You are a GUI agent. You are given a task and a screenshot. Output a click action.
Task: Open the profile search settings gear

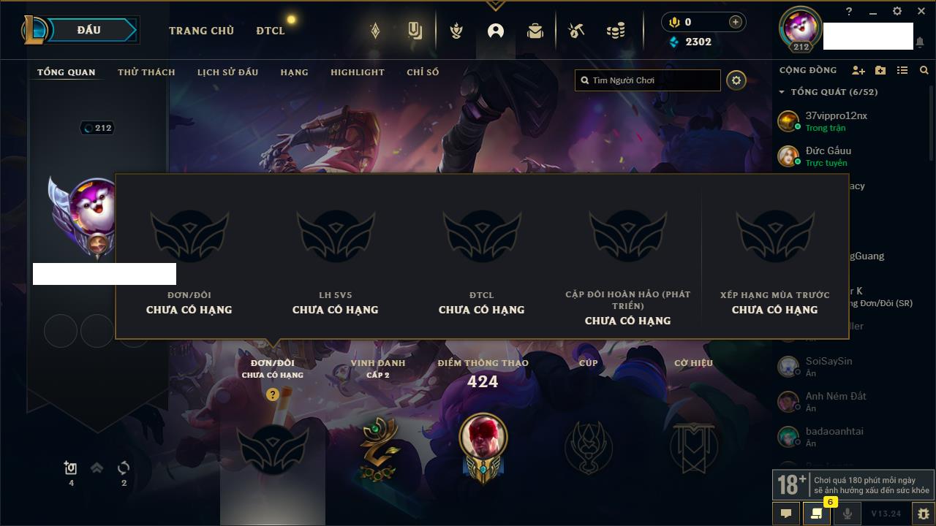tap(736, 80)
